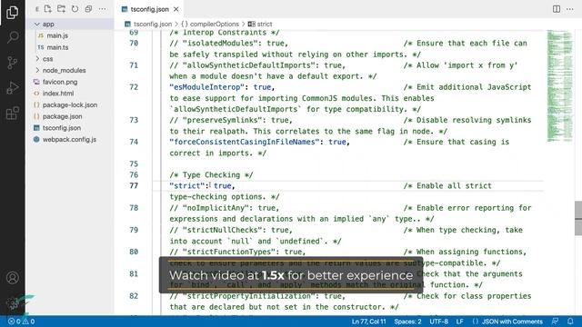
Task: Click Ln 77, Col 11 status item
Action: [x=368, y=322]
